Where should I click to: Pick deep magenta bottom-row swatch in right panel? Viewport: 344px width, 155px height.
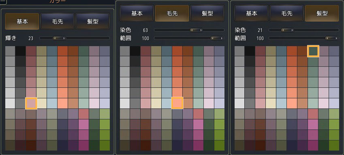pyautogui.click(x=313, y=145)
